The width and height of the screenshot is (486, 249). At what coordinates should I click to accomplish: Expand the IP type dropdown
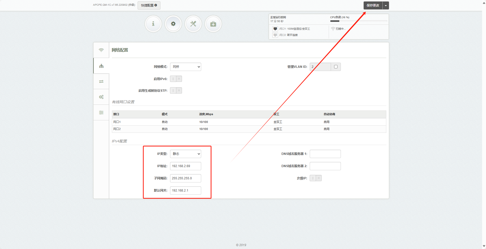pos(185,154)
